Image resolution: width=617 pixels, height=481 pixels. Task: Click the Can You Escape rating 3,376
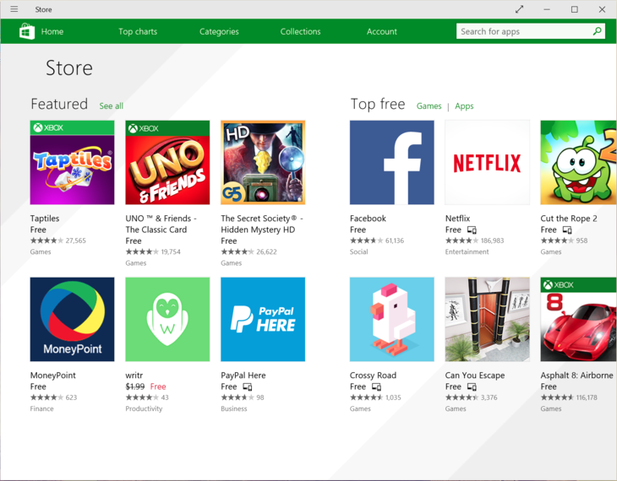coord(489,397)
